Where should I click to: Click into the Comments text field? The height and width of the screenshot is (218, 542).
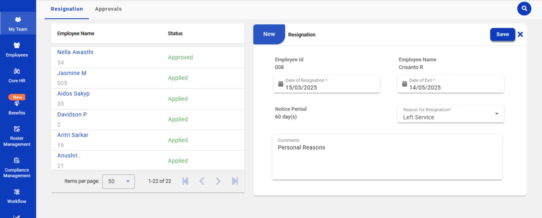[387, 161]
